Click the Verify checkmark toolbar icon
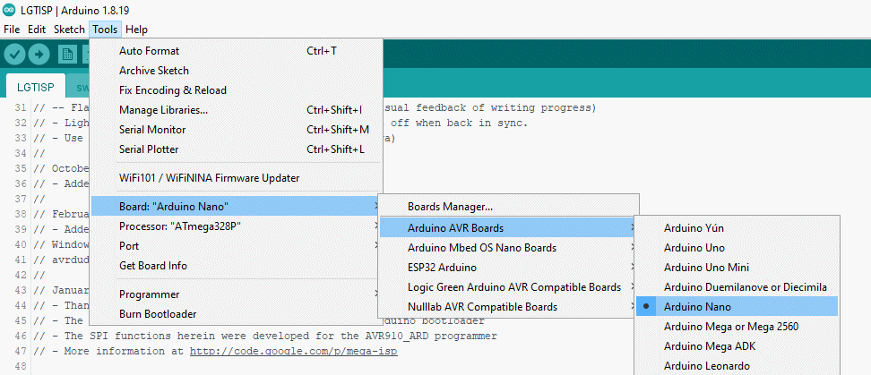 15,55
